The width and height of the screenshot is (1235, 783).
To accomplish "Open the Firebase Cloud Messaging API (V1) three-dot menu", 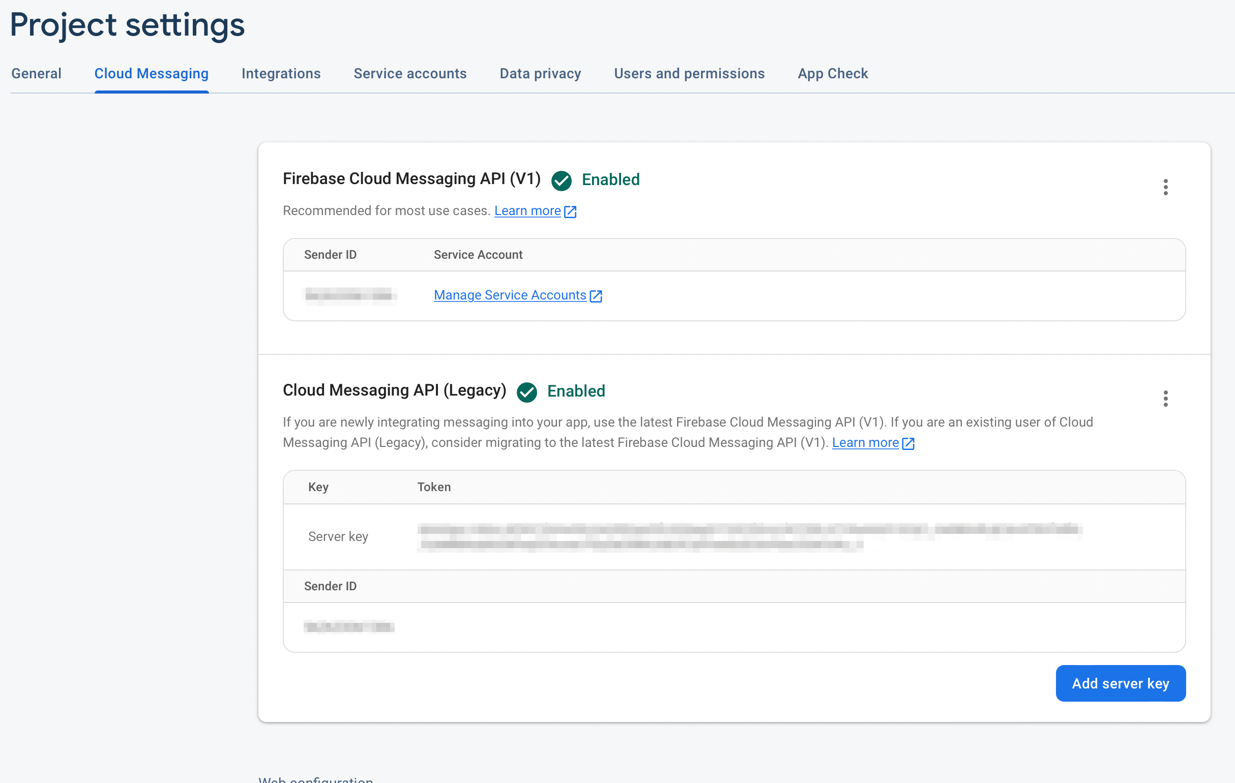I will pyautogui.click(x=1166, y=187).
